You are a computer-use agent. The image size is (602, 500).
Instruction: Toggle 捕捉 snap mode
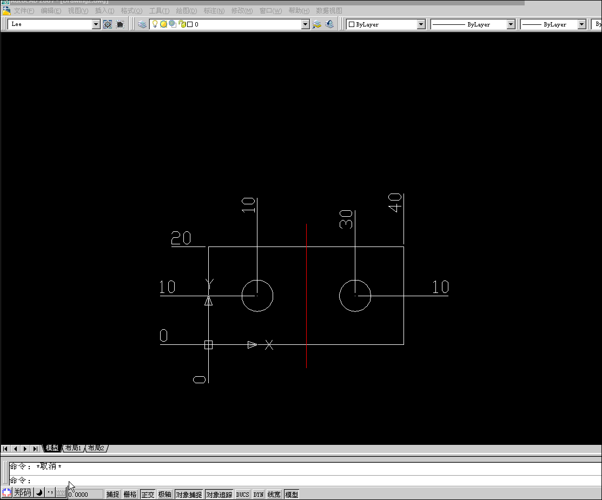113,494
